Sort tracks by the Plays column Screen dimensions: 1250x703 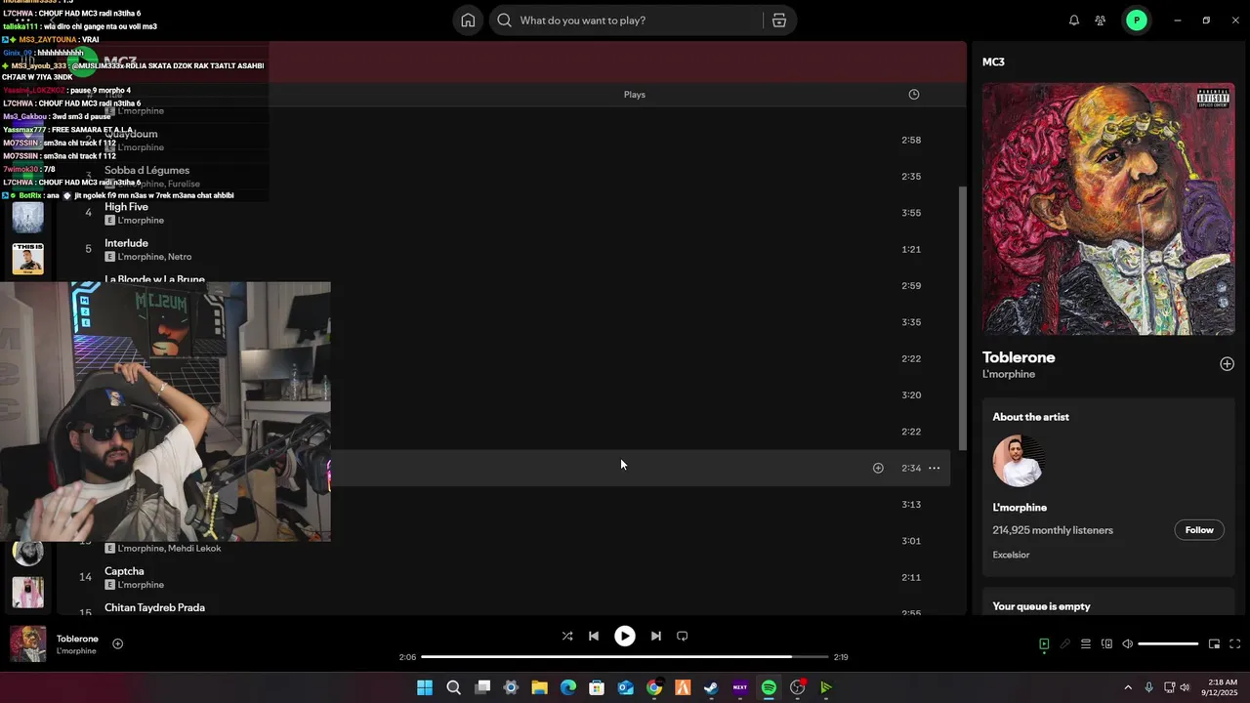point(635,95)
